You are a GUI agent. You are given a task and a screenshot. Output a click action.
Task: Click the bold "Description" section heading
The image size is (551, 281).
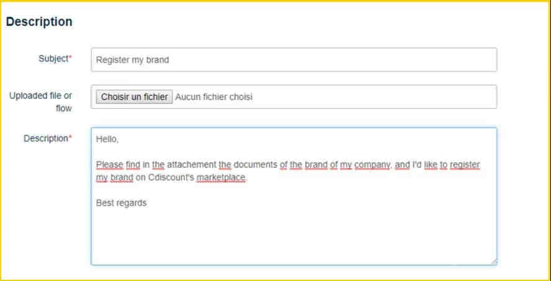coord(39,22)
